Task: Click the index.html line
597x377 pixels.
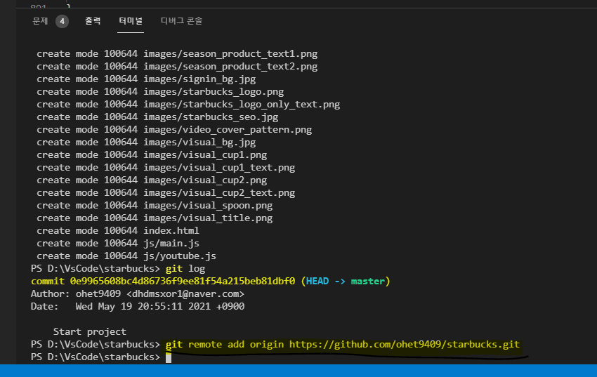Action: [x=118, y=230]
